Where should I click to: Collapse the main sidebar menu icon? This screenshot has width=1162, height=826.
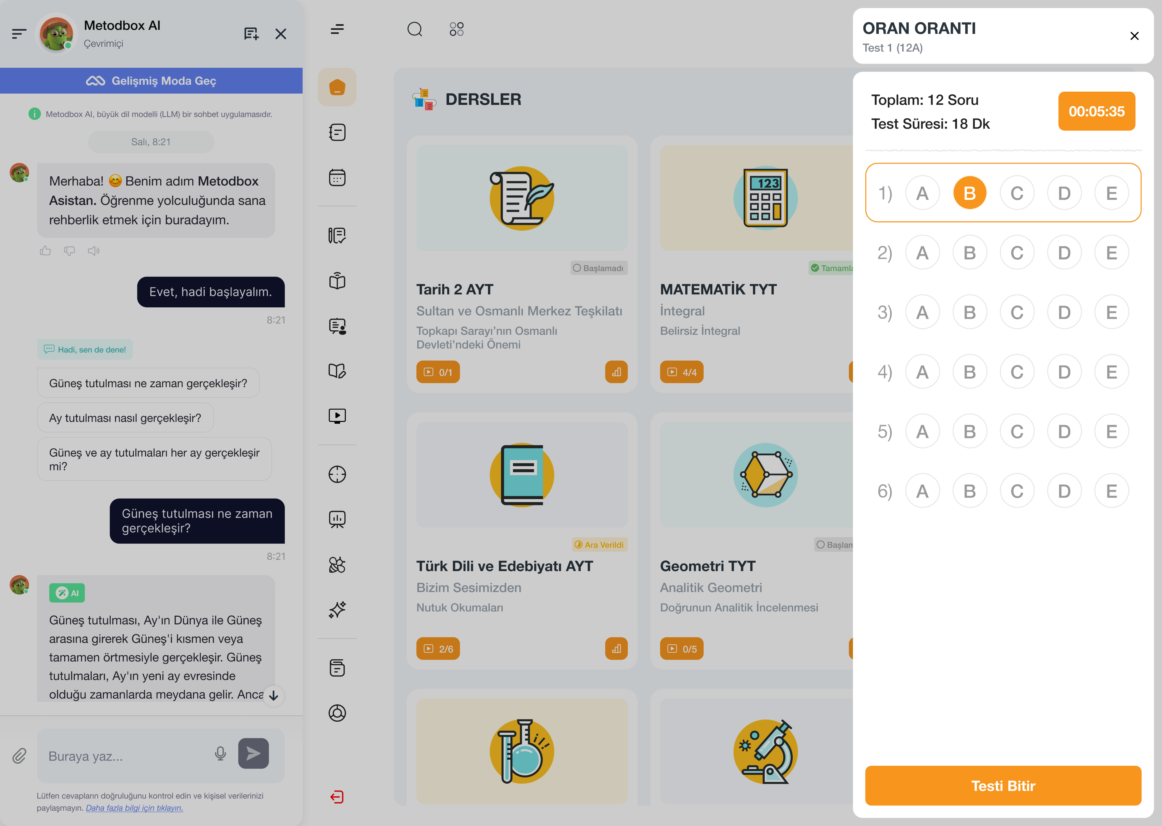tap(337, 29)
